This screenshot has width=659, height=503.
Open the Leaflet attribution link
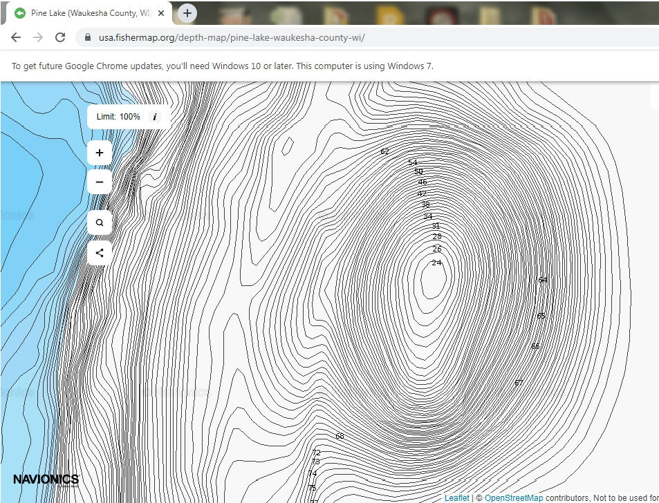[456, 497]
